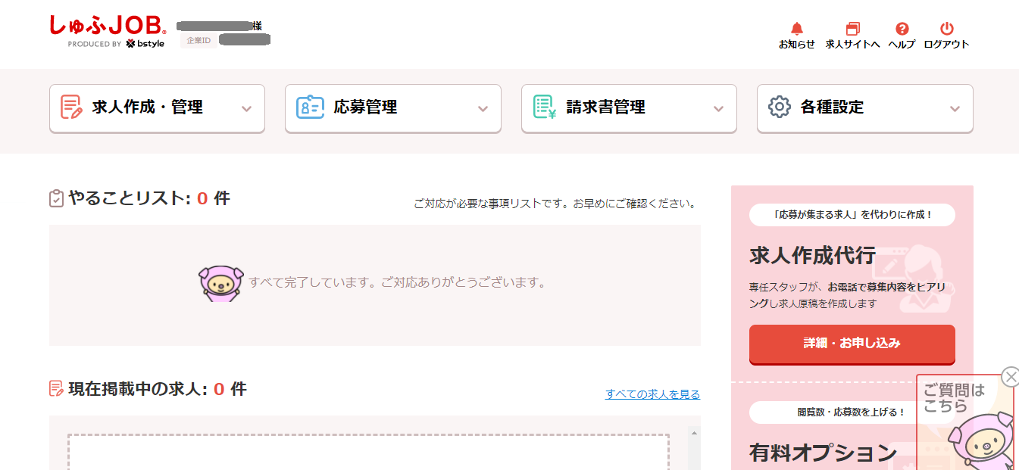1019x470 pixels.
Task: Open the 応募管理 menu label
Action: (x=365, y=107)
